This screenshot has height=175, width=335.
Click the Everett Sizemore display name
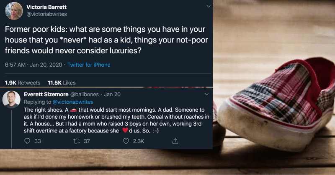click(x=49, y=95)
